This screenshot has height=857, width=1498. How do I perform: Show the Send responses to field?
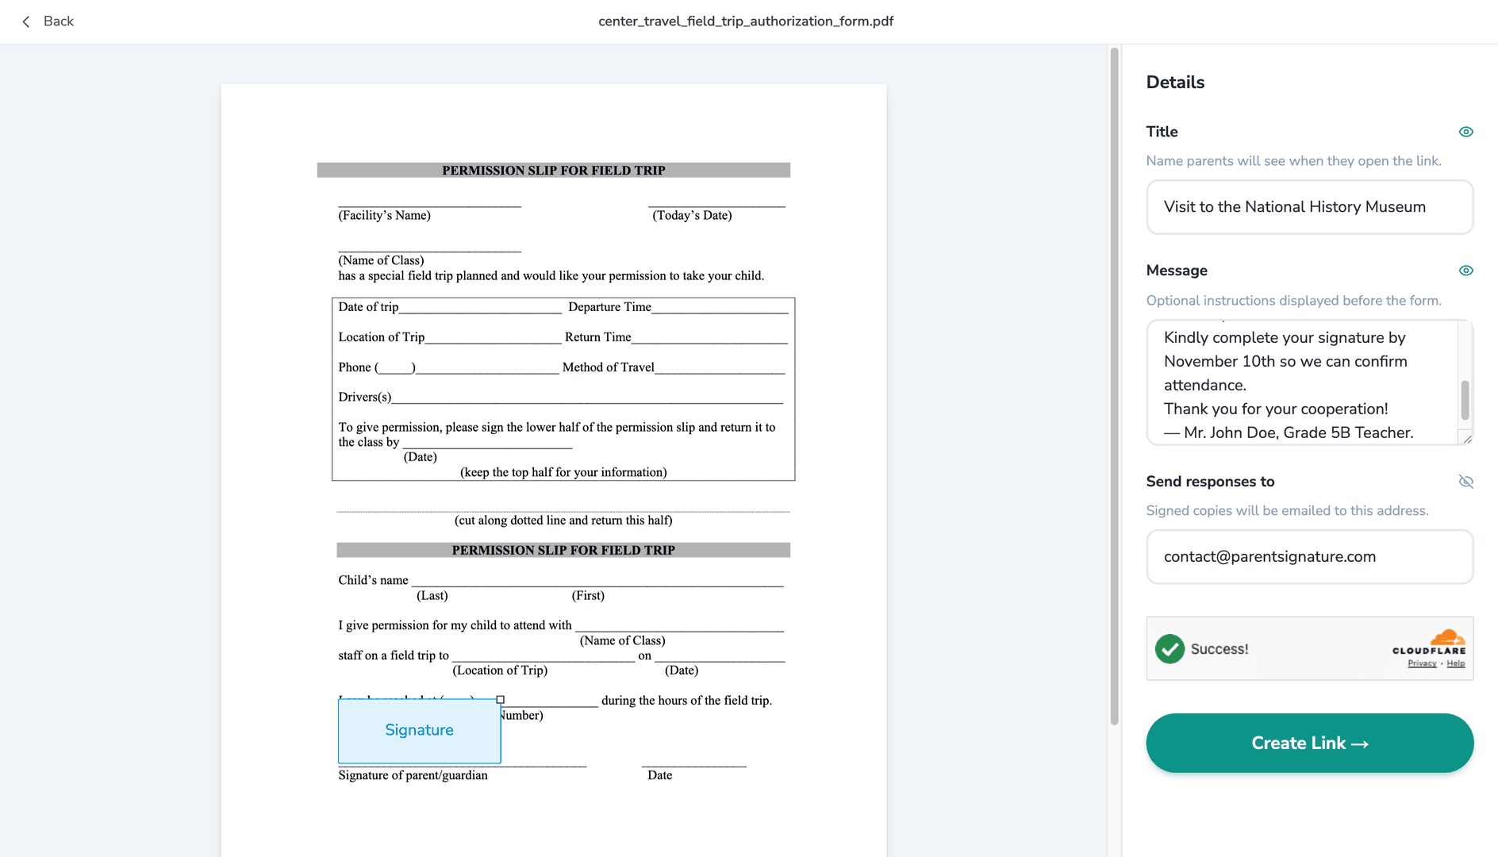[x=1465, y=482]
